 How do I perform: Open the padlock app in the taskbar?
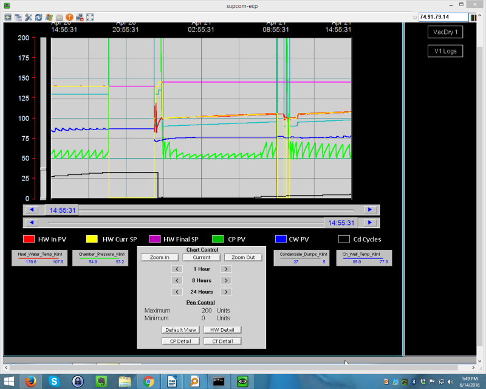[x=78, y=381]
